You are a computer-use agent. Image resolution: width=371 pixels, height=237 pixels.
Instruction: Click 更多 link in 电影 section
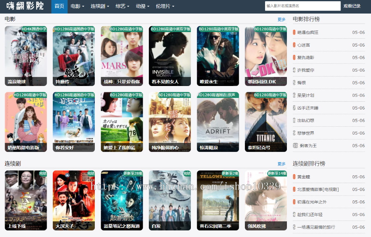[281, 19]
